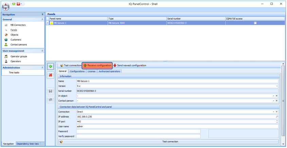The image size is (287, 148).
Task: Click the Objects icon
Action: point(6,35)
